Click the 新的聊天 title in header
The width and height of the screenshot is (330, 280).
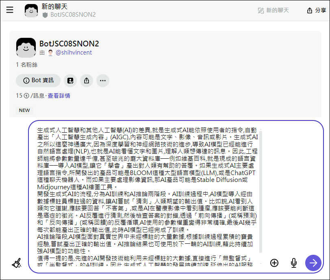click(x=54, y=7)
